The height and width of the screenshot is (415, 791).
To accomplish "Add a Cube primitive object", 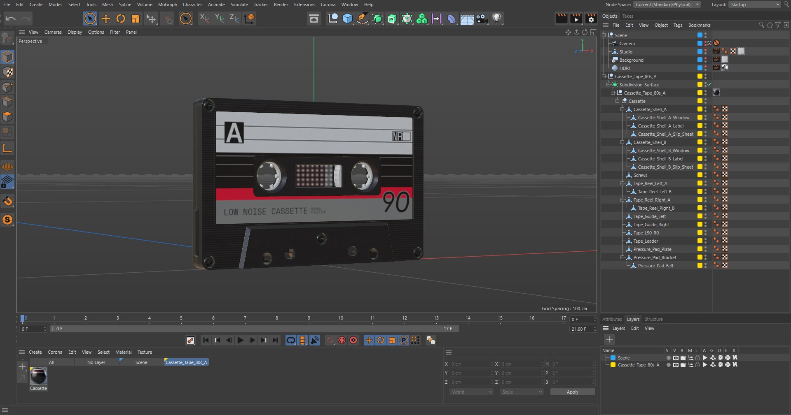I will pyautogui.click(x=348, y=19).
